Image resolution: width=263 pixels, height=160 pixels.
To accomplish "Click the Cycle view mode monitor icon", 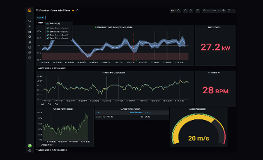I will 198,10.
